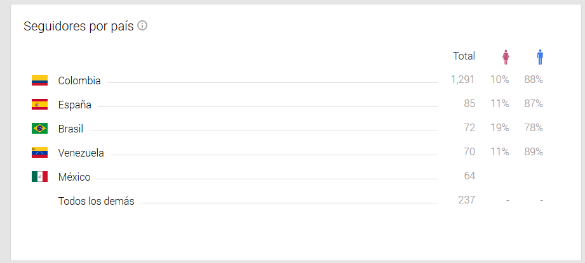The width and height of the screenshot is (585, 263).
Task: Click the Seguidores por país heading
Action: (78, 27)
